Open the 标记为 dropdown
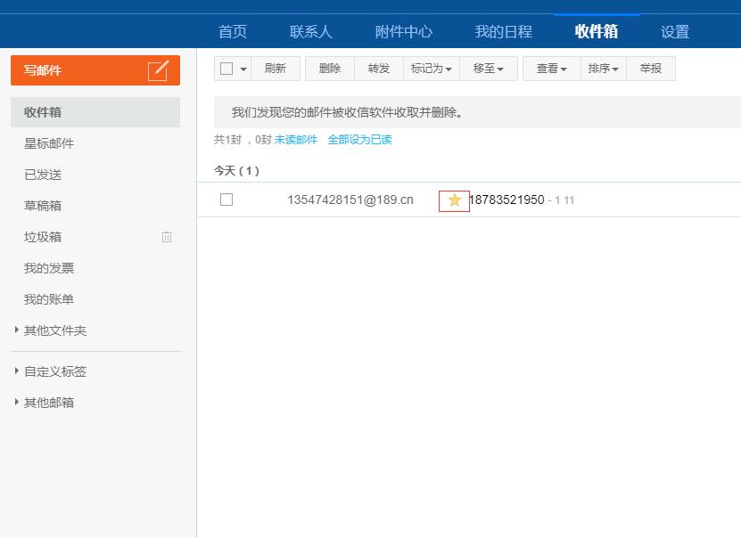This screenshot has height=538, width=741. 432,69
